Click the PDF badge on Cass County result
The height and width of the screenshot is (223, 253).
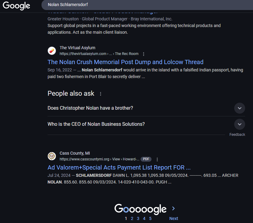146,159
